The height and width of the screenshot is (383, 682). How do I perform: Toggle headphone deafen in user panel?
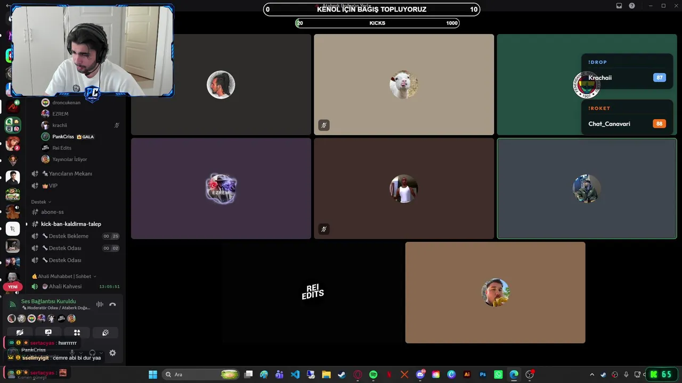tap(92, 353)
